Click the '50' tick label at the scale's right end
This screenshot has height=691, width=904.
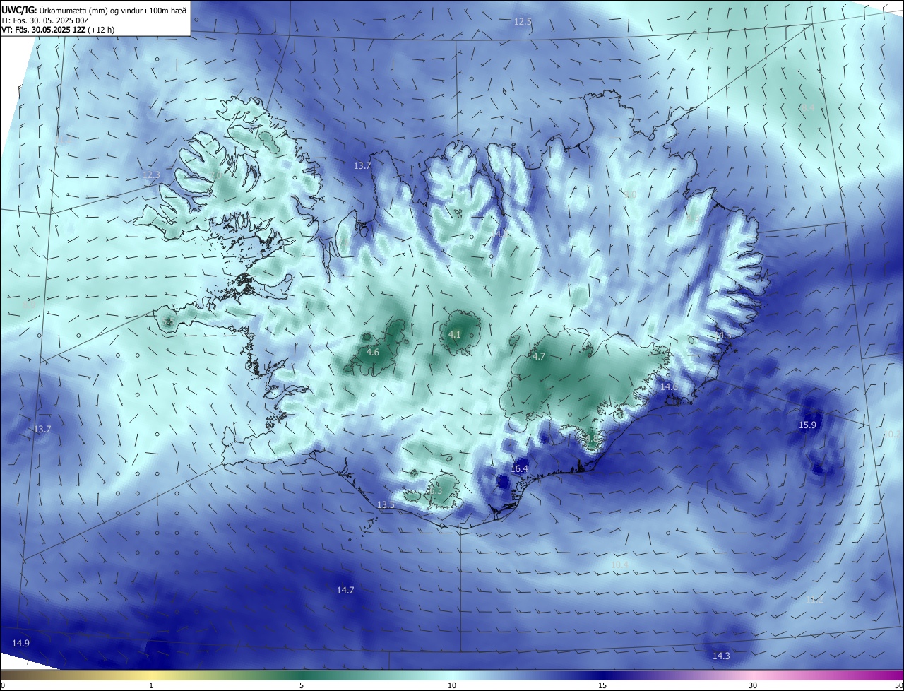[898, 685]
